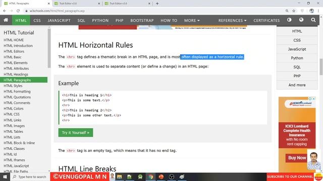Open HTML Colors sidebar link
The image size is (323, 181).
click(14, 109)
